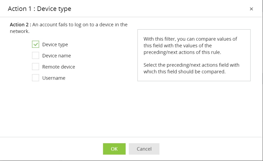Click the blank gap between the two help paragraphs
The height and width of the screenshot is (161, 263).
[190, 59]
